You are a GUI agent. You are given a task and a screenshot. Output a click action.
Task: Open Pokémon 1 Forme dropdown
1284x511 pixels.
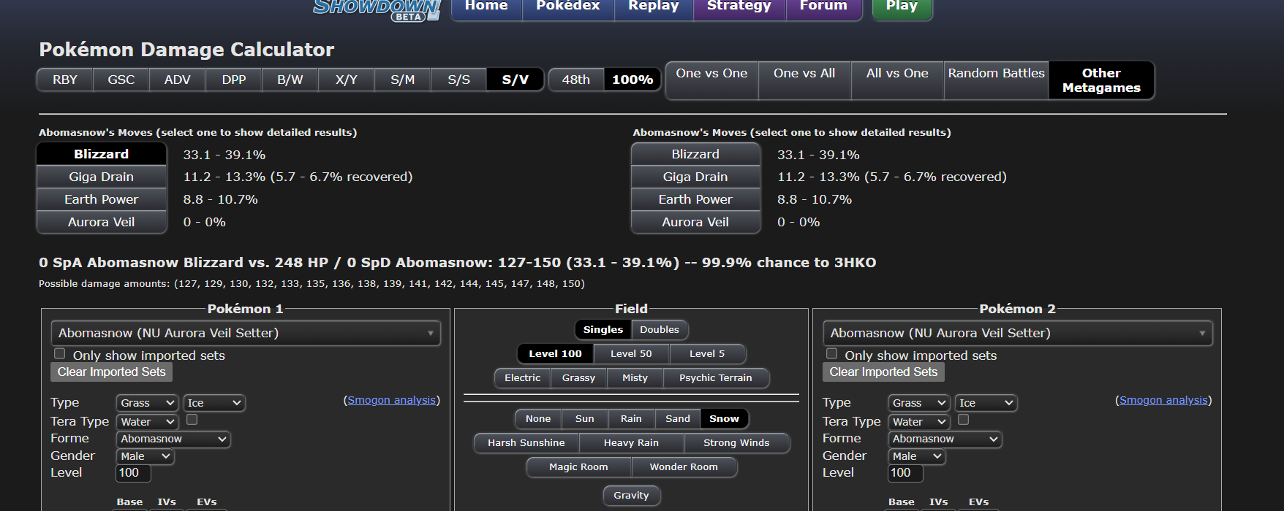[x=173, y=439]
